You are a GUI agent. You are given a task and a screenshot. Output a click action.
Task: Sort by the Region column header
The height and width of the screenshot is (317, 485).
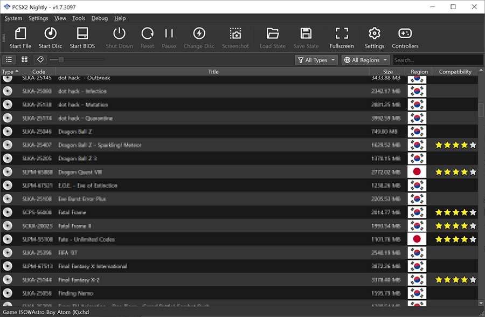click(x=419, y=72)
